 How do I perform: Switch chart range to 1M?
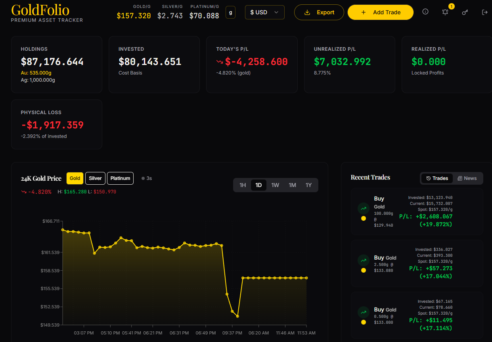coord(292,185)
